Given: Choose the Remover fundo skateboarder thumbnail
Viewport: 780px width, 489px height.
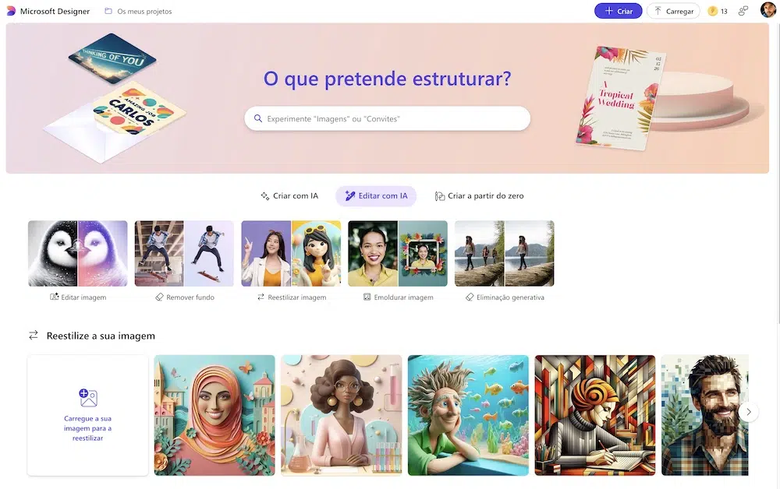Looking at the screenshot, I should 184,254.
